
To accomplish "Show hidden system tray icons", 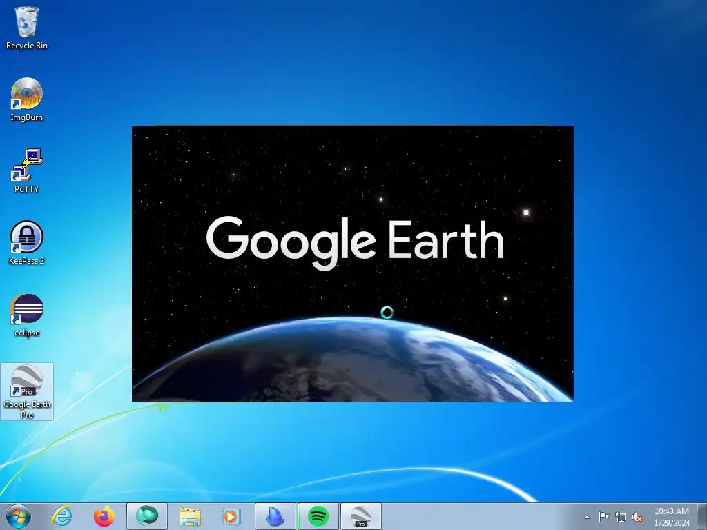I will [587, 517].
